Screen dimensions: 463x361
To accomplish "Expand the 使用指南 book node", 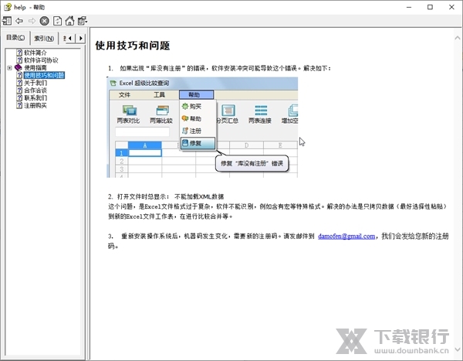I will 9,68.
